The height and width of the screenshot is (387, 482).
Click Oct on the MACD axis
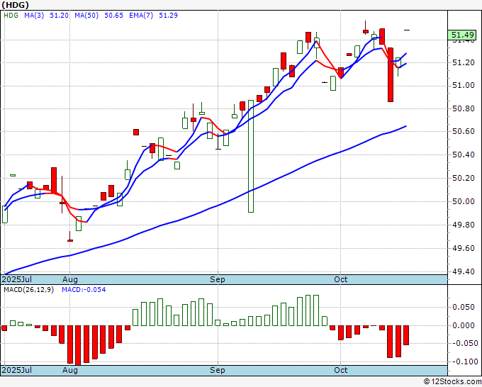(x=341, y=371)
